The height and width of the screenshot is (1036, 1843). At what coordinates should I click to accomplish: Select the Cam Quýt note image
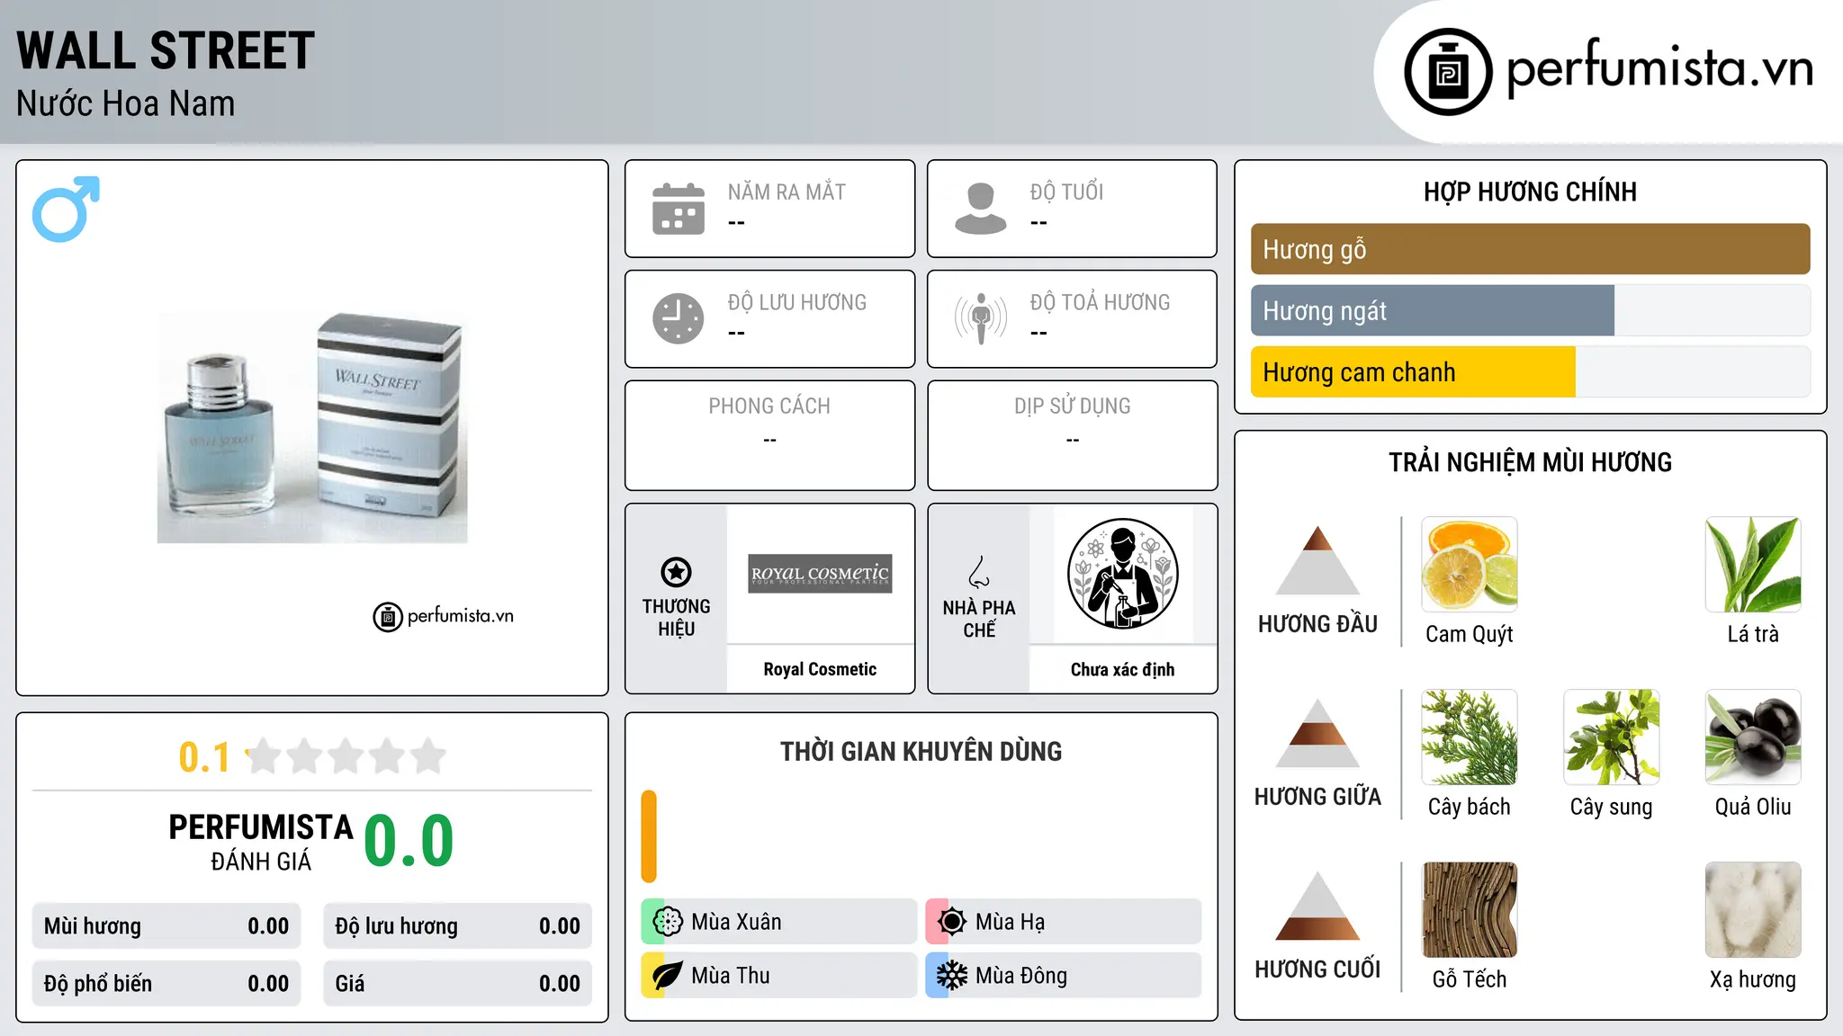(1470, 565)
